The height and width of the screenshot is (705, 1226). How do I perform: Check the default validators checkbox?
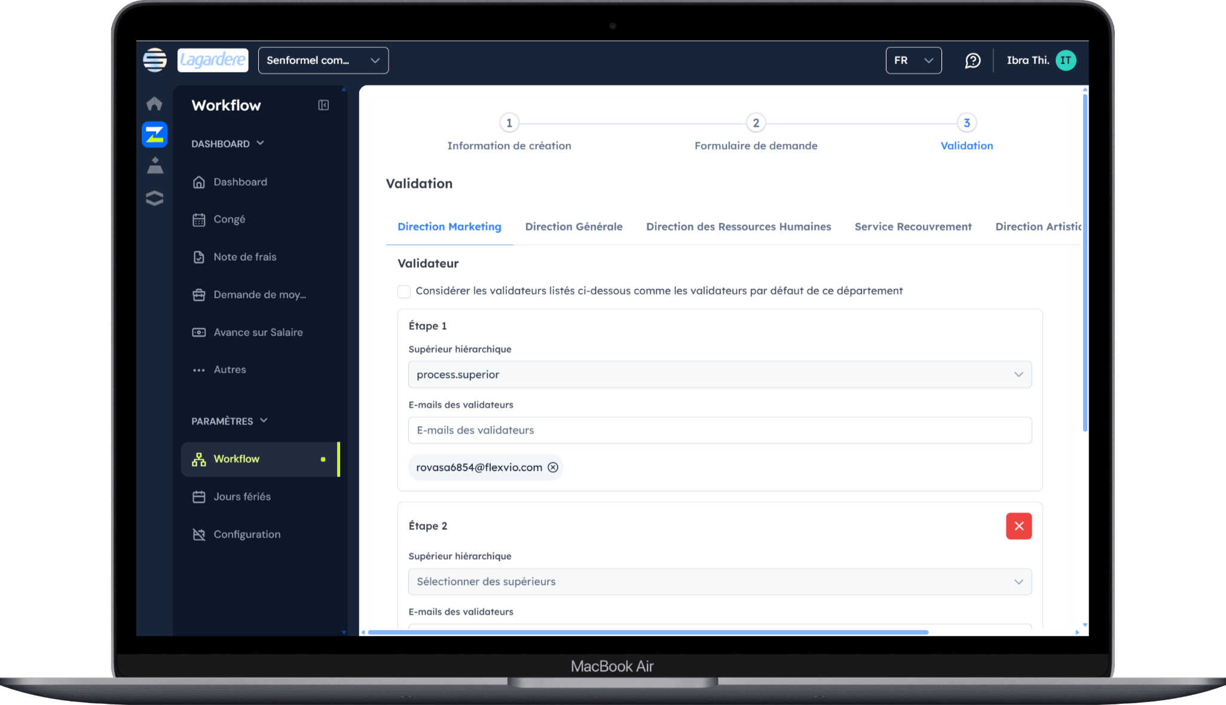coord(404,292)
